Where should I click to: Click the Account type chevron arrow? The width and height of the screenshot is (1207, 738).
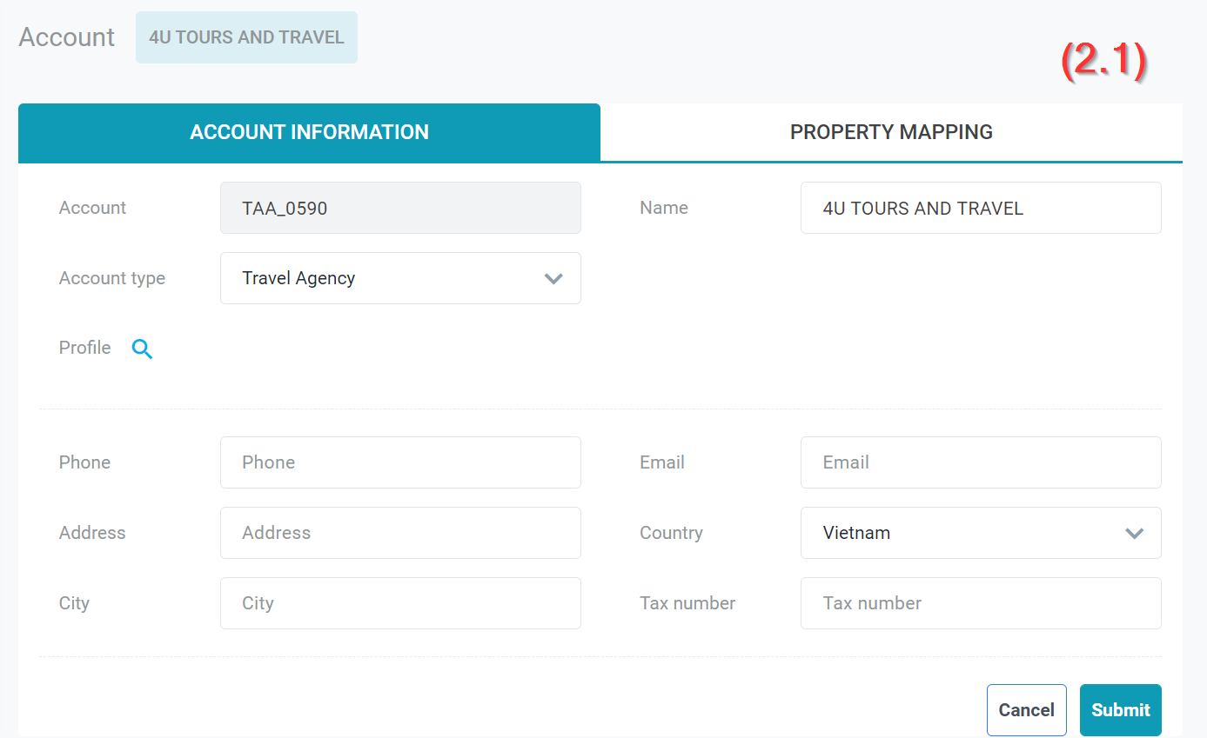553,279
